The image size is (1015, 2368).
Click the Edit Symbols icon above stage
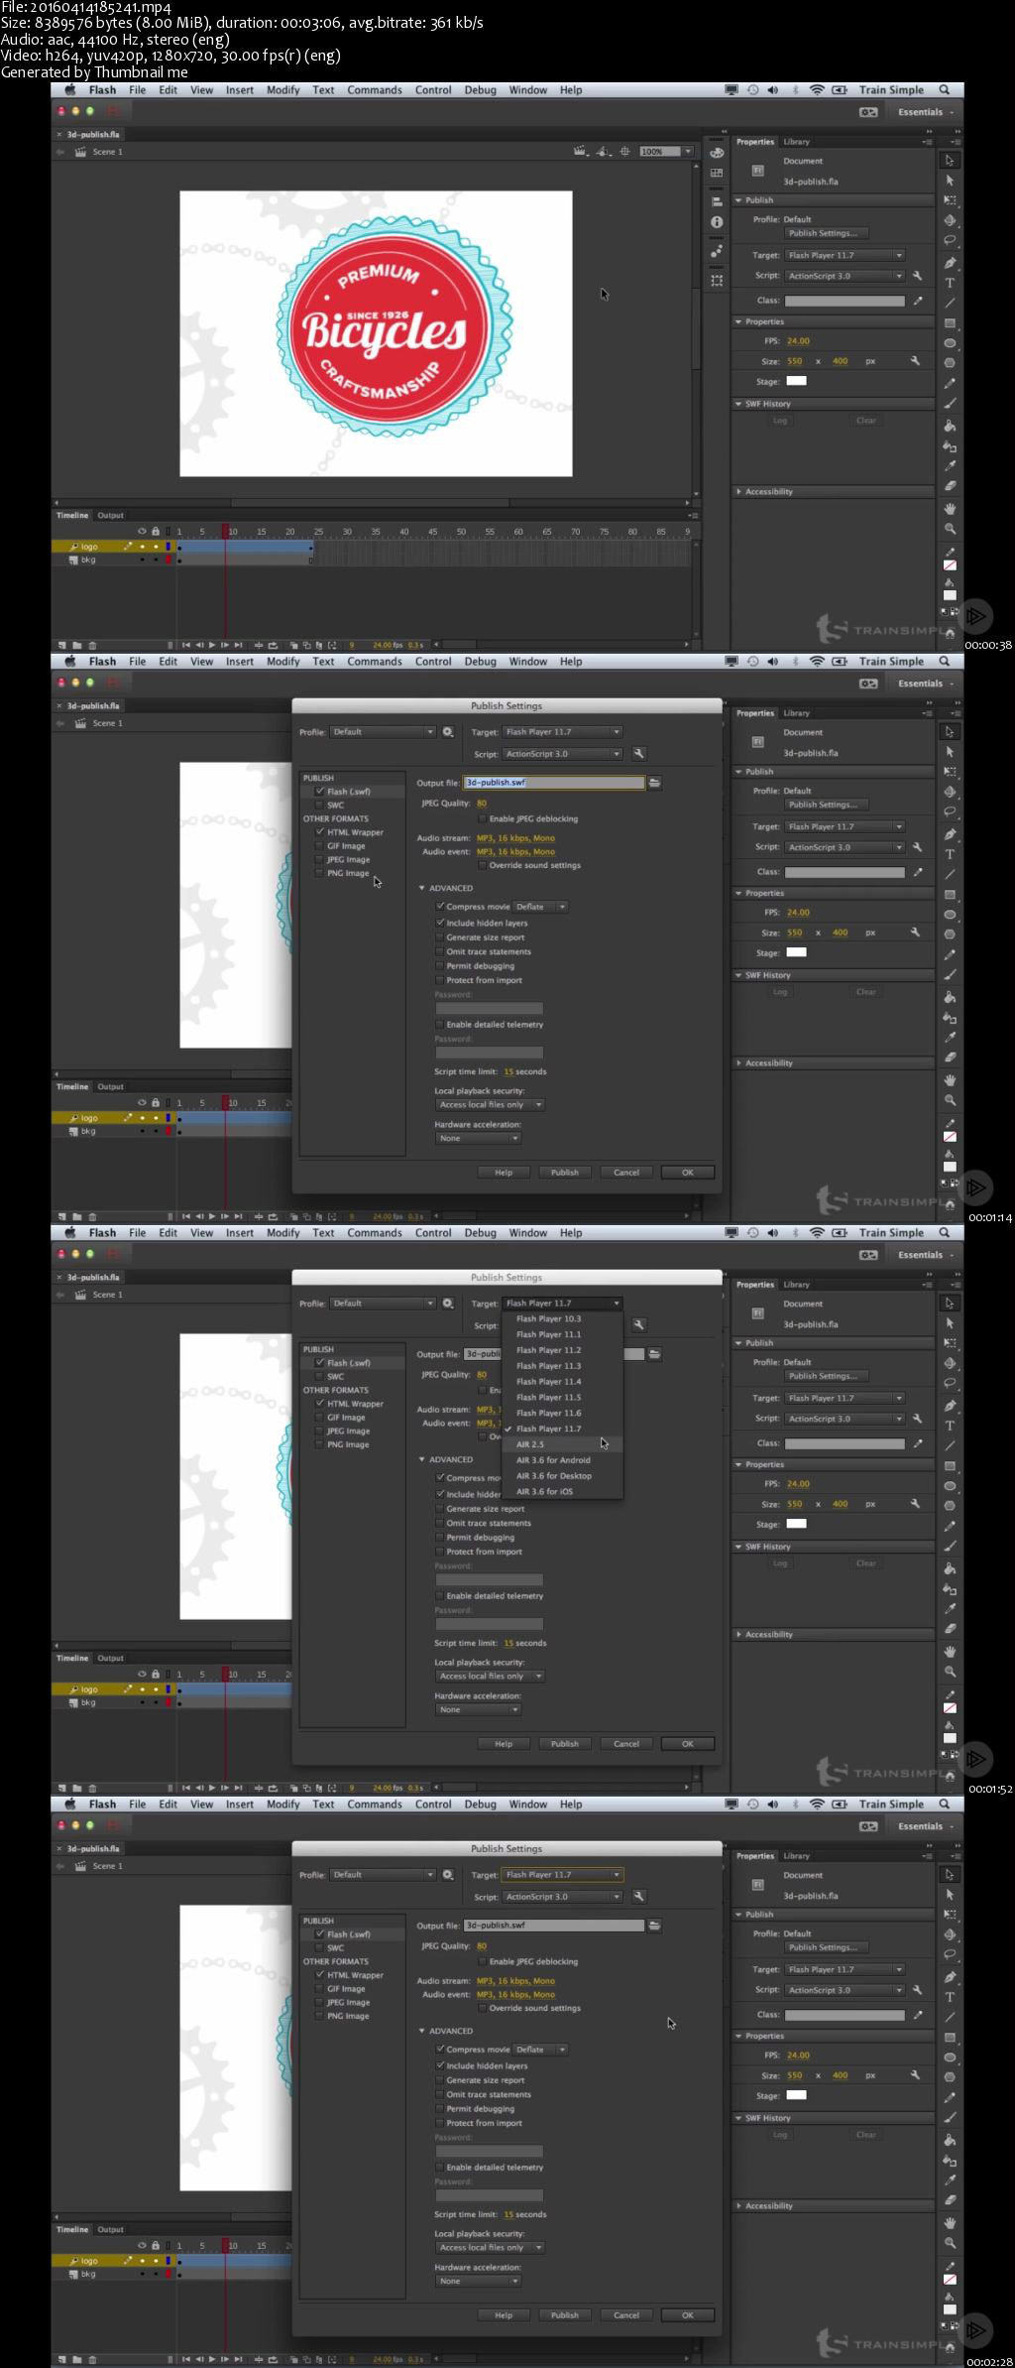[603, 152]
